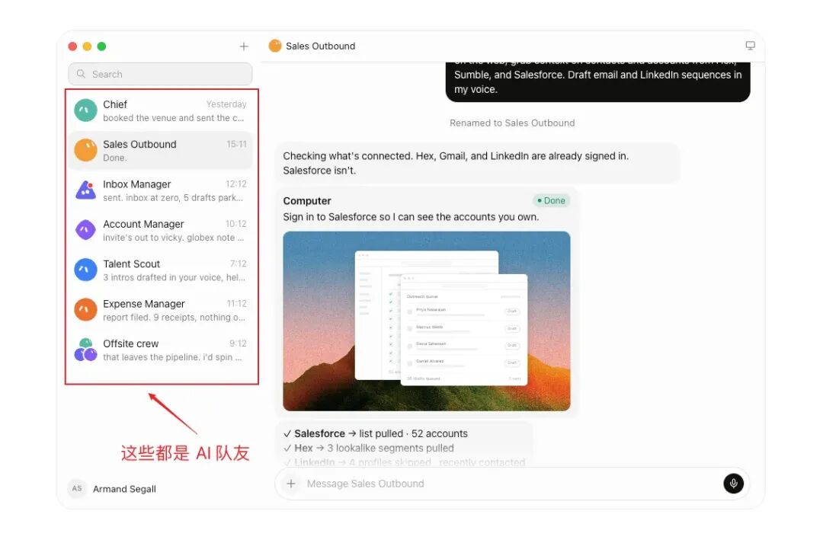Click the plus icon to start a new chat

[244, 46]
